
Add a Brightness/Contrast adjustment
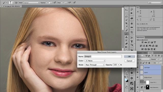click(143, 42)
